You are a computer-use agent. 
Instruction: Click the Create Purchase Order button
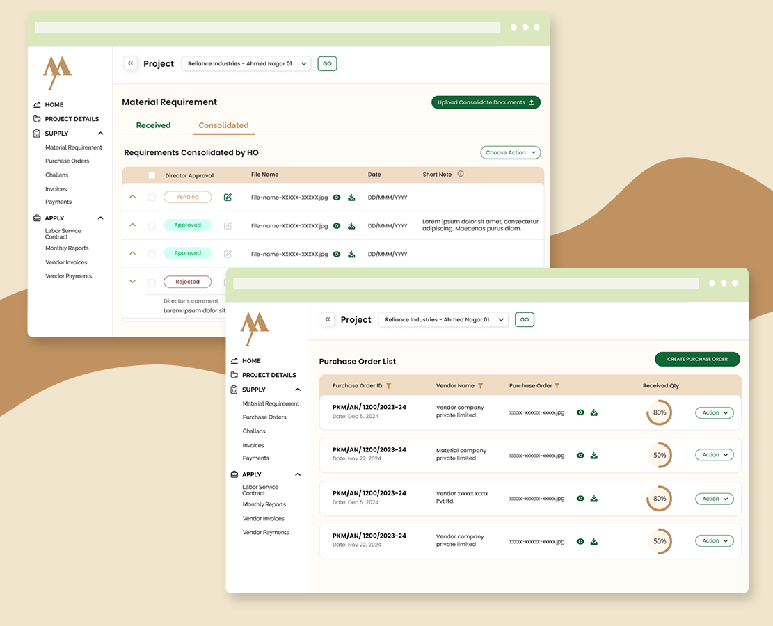pyautogui.click(x=697, y=360)
